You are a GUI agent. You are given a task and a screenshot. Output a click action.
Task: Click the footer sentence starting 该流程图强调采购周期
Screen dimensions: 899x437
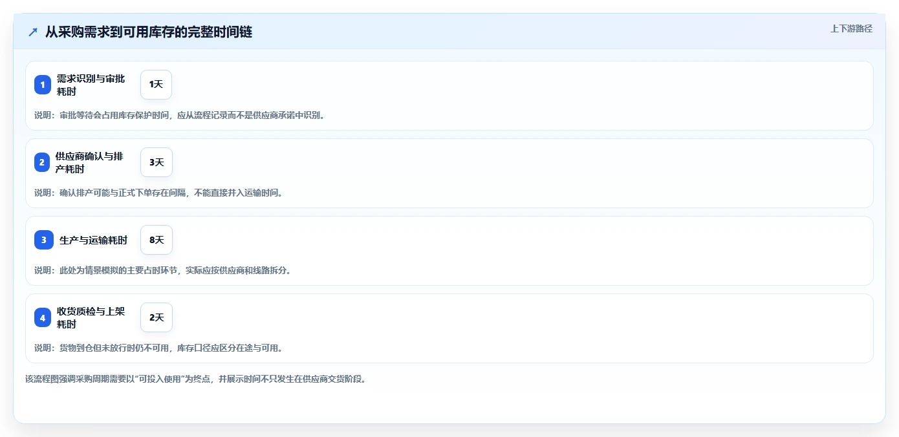(x=195, y=379)
